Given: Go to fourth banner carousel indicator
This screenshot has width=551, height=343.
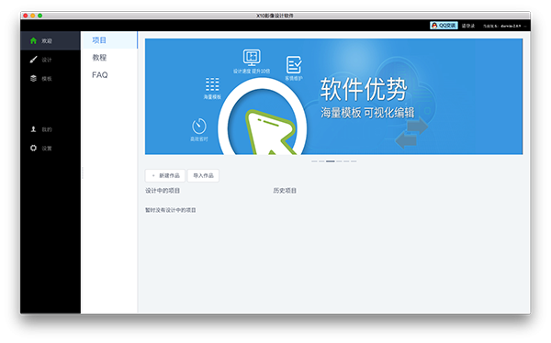Looking at the screenshot, I should coord(339,161).
